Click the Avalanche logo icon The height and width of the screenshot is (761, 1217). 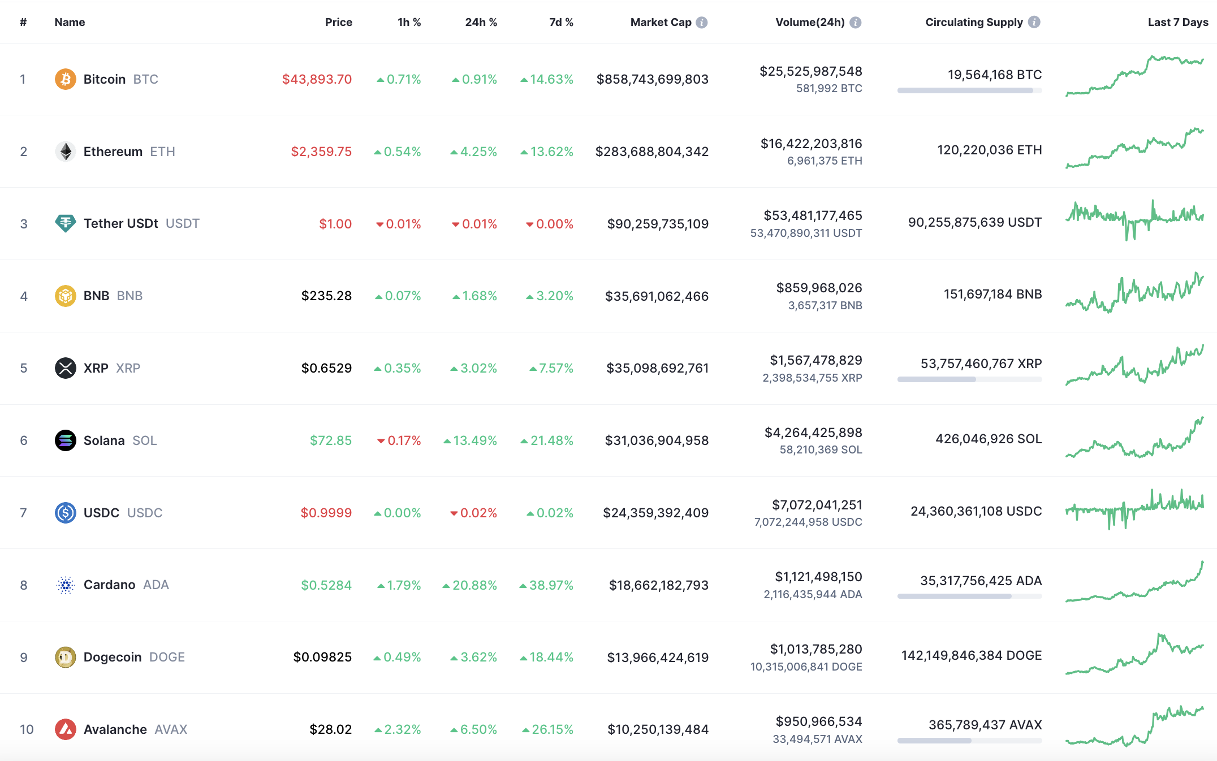pyautogui.click(x=66, y=729)
